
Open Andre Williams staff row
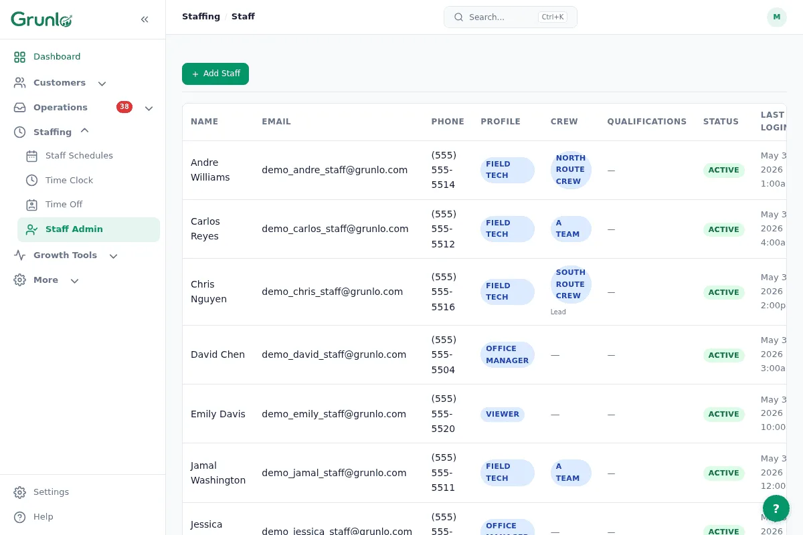(x=484, y=170)
